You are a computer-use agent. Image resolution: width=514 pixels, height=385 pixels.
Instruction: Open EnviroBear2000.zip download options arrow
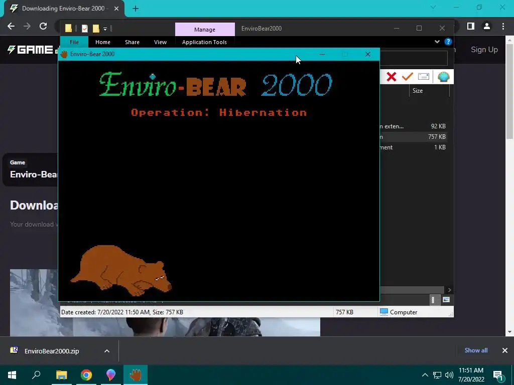click(x=107, y=351)
